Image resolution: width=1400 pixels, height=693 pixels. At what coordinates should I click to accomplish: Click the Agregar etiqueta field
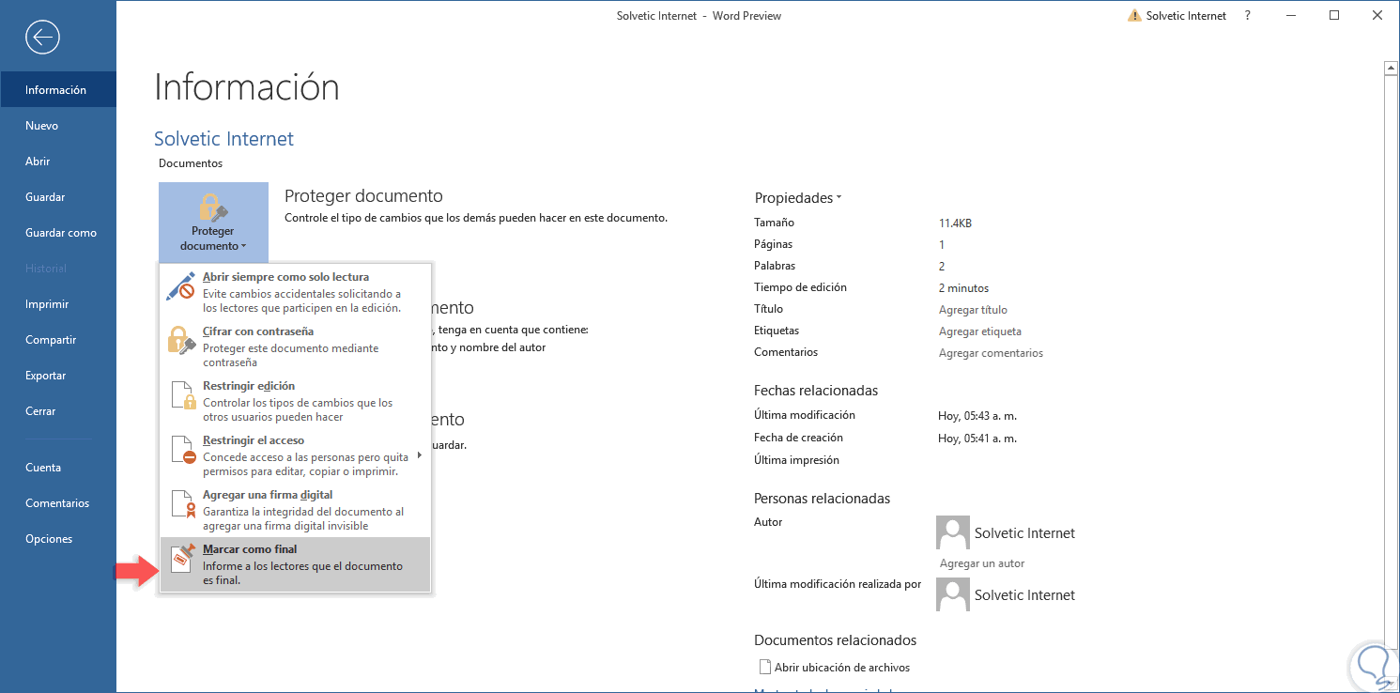tap(980, 331)
